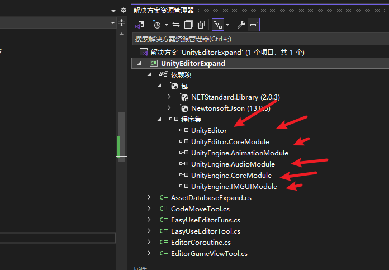Select solution 'UnityEditorExpand' node
Viewport: 389px width, 270px height.
click(227, 53)
